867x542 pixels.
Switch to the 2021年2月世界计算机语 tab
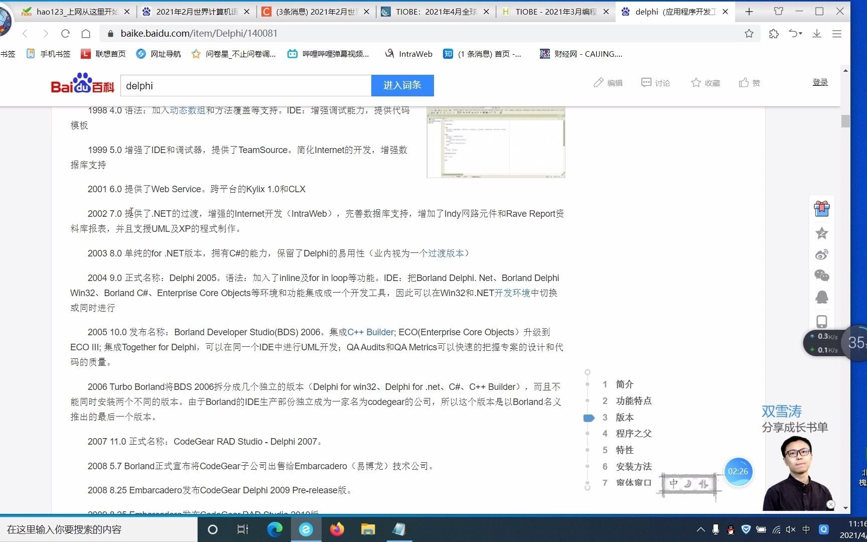pyautogui.click(x=197, y=12)
